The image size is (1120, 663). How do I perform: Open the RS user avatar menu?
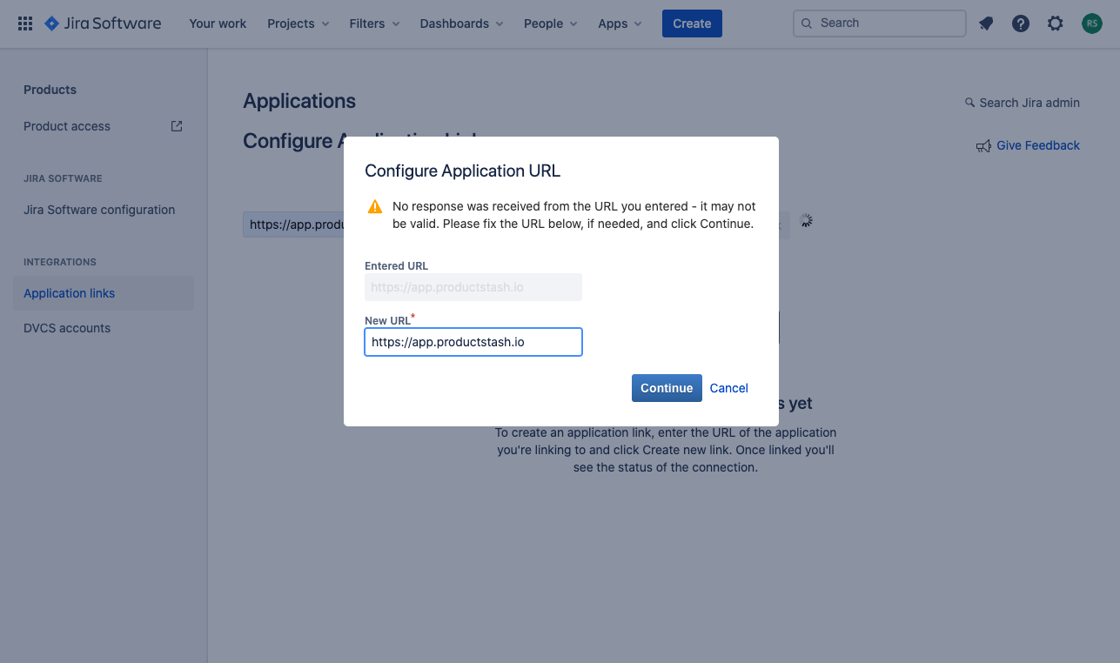click(x=1092, y=23)
